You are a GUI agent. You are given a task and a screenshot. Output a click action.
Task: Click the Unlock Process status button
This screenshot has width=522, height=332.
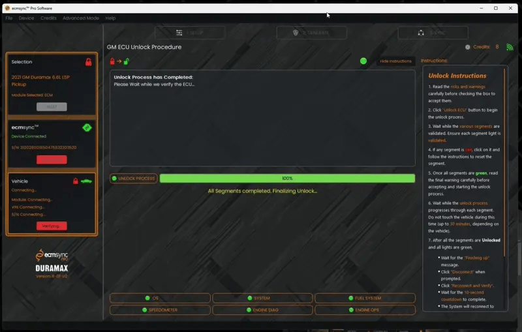pos(134,178)
